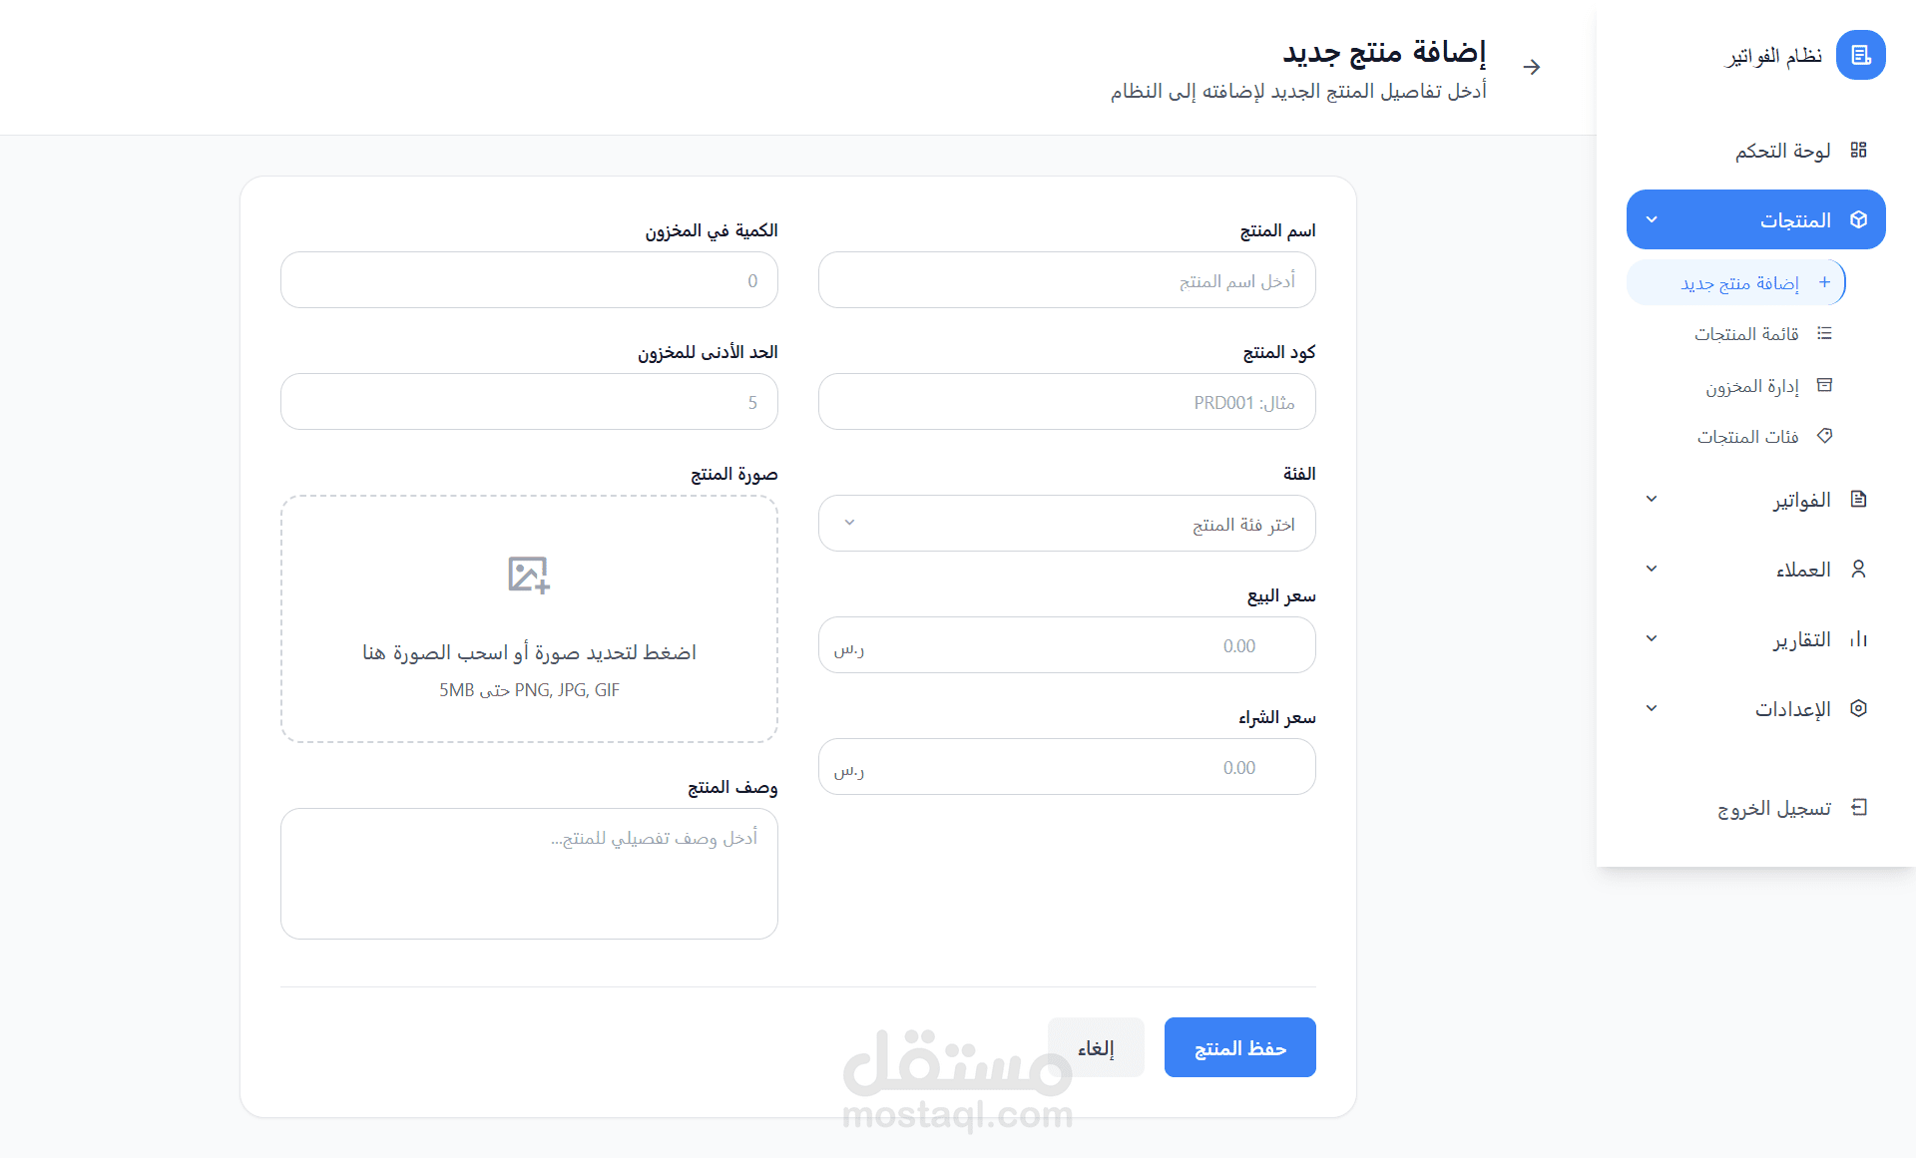
Task: Click the image upload icon in dropzone
Action: click(529, 575)
